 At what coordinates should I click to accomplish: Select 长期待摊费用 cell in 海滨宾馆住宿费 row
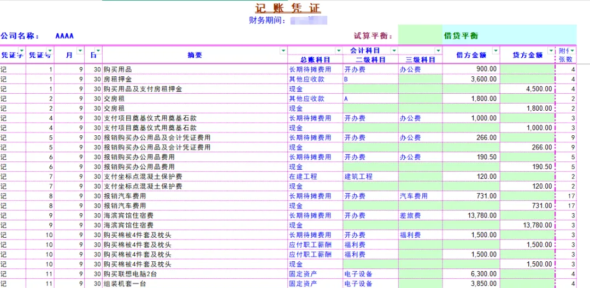tap(315, 215)
